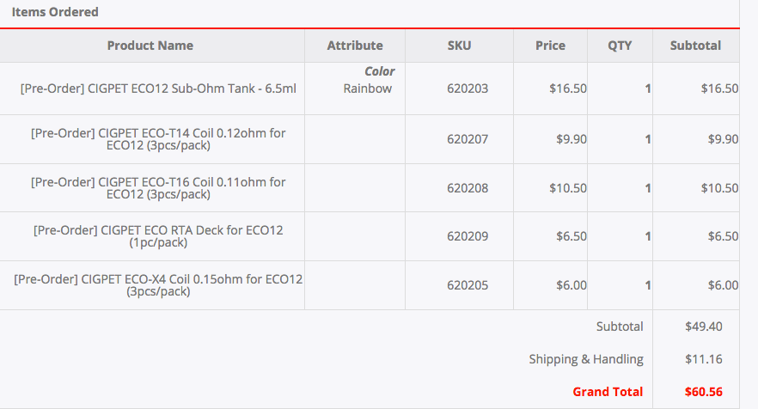The width and height of the screenshot is (758, 409).
Task: Click the Shipping & Handling label
Action: coord(586,359)
